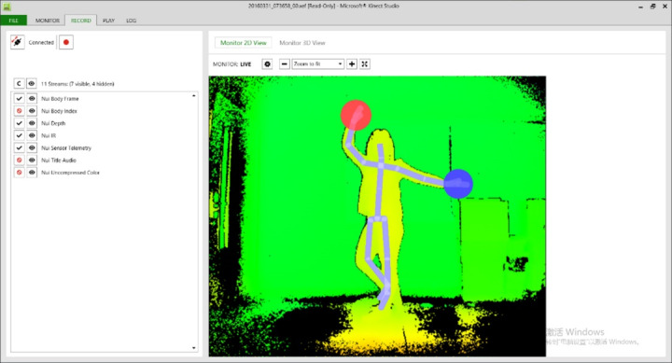Open the FILE menu
The image size is (672, 363).
(13, 21)
